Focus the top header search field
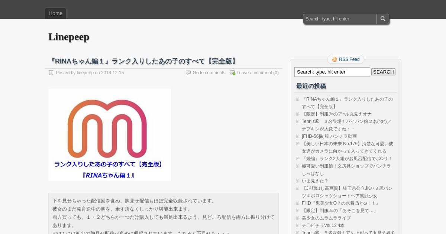The width and height of the screenshot is (446, 234). [x=340, y=19]
